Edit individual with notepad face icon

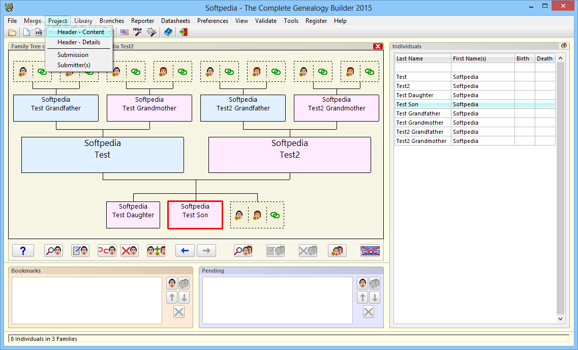(x=80, y=251)
